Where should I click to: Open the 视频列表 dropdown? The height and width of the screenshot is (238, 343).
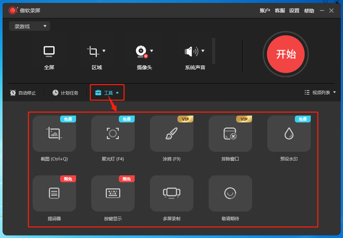pyautogui.click(x=320, y=92)
